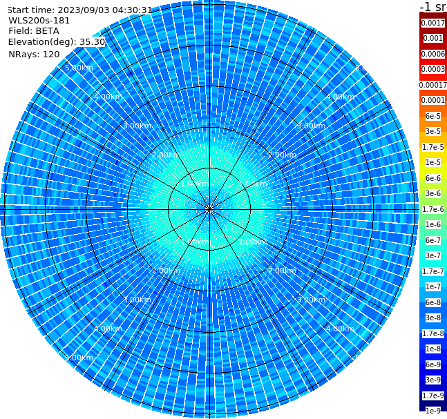
Task: Click the '1.7e-5' colorbar value
Action: pyautogui.click(x=433, y=147)
